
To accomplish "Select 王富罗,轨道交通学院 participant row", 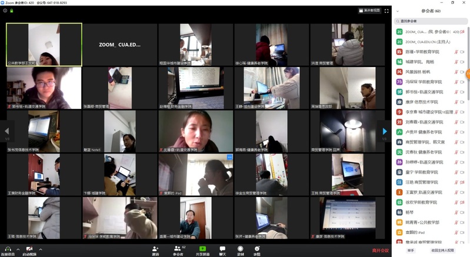I will coord(430,192).
